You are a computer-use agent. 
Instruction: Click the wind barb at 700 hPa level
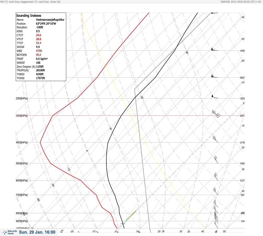[x=216, y=191]
